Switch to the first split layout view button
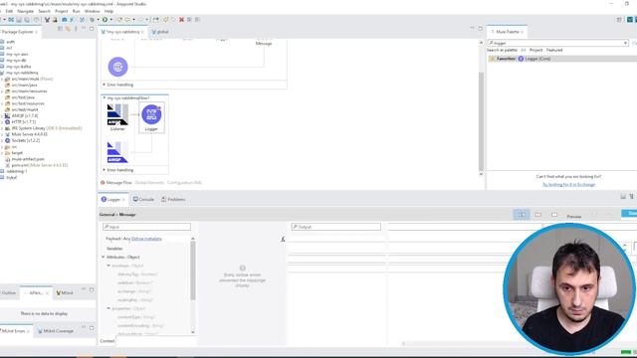Screen dimensions: 637x358 pyautogui.click(x=522, y=215)
